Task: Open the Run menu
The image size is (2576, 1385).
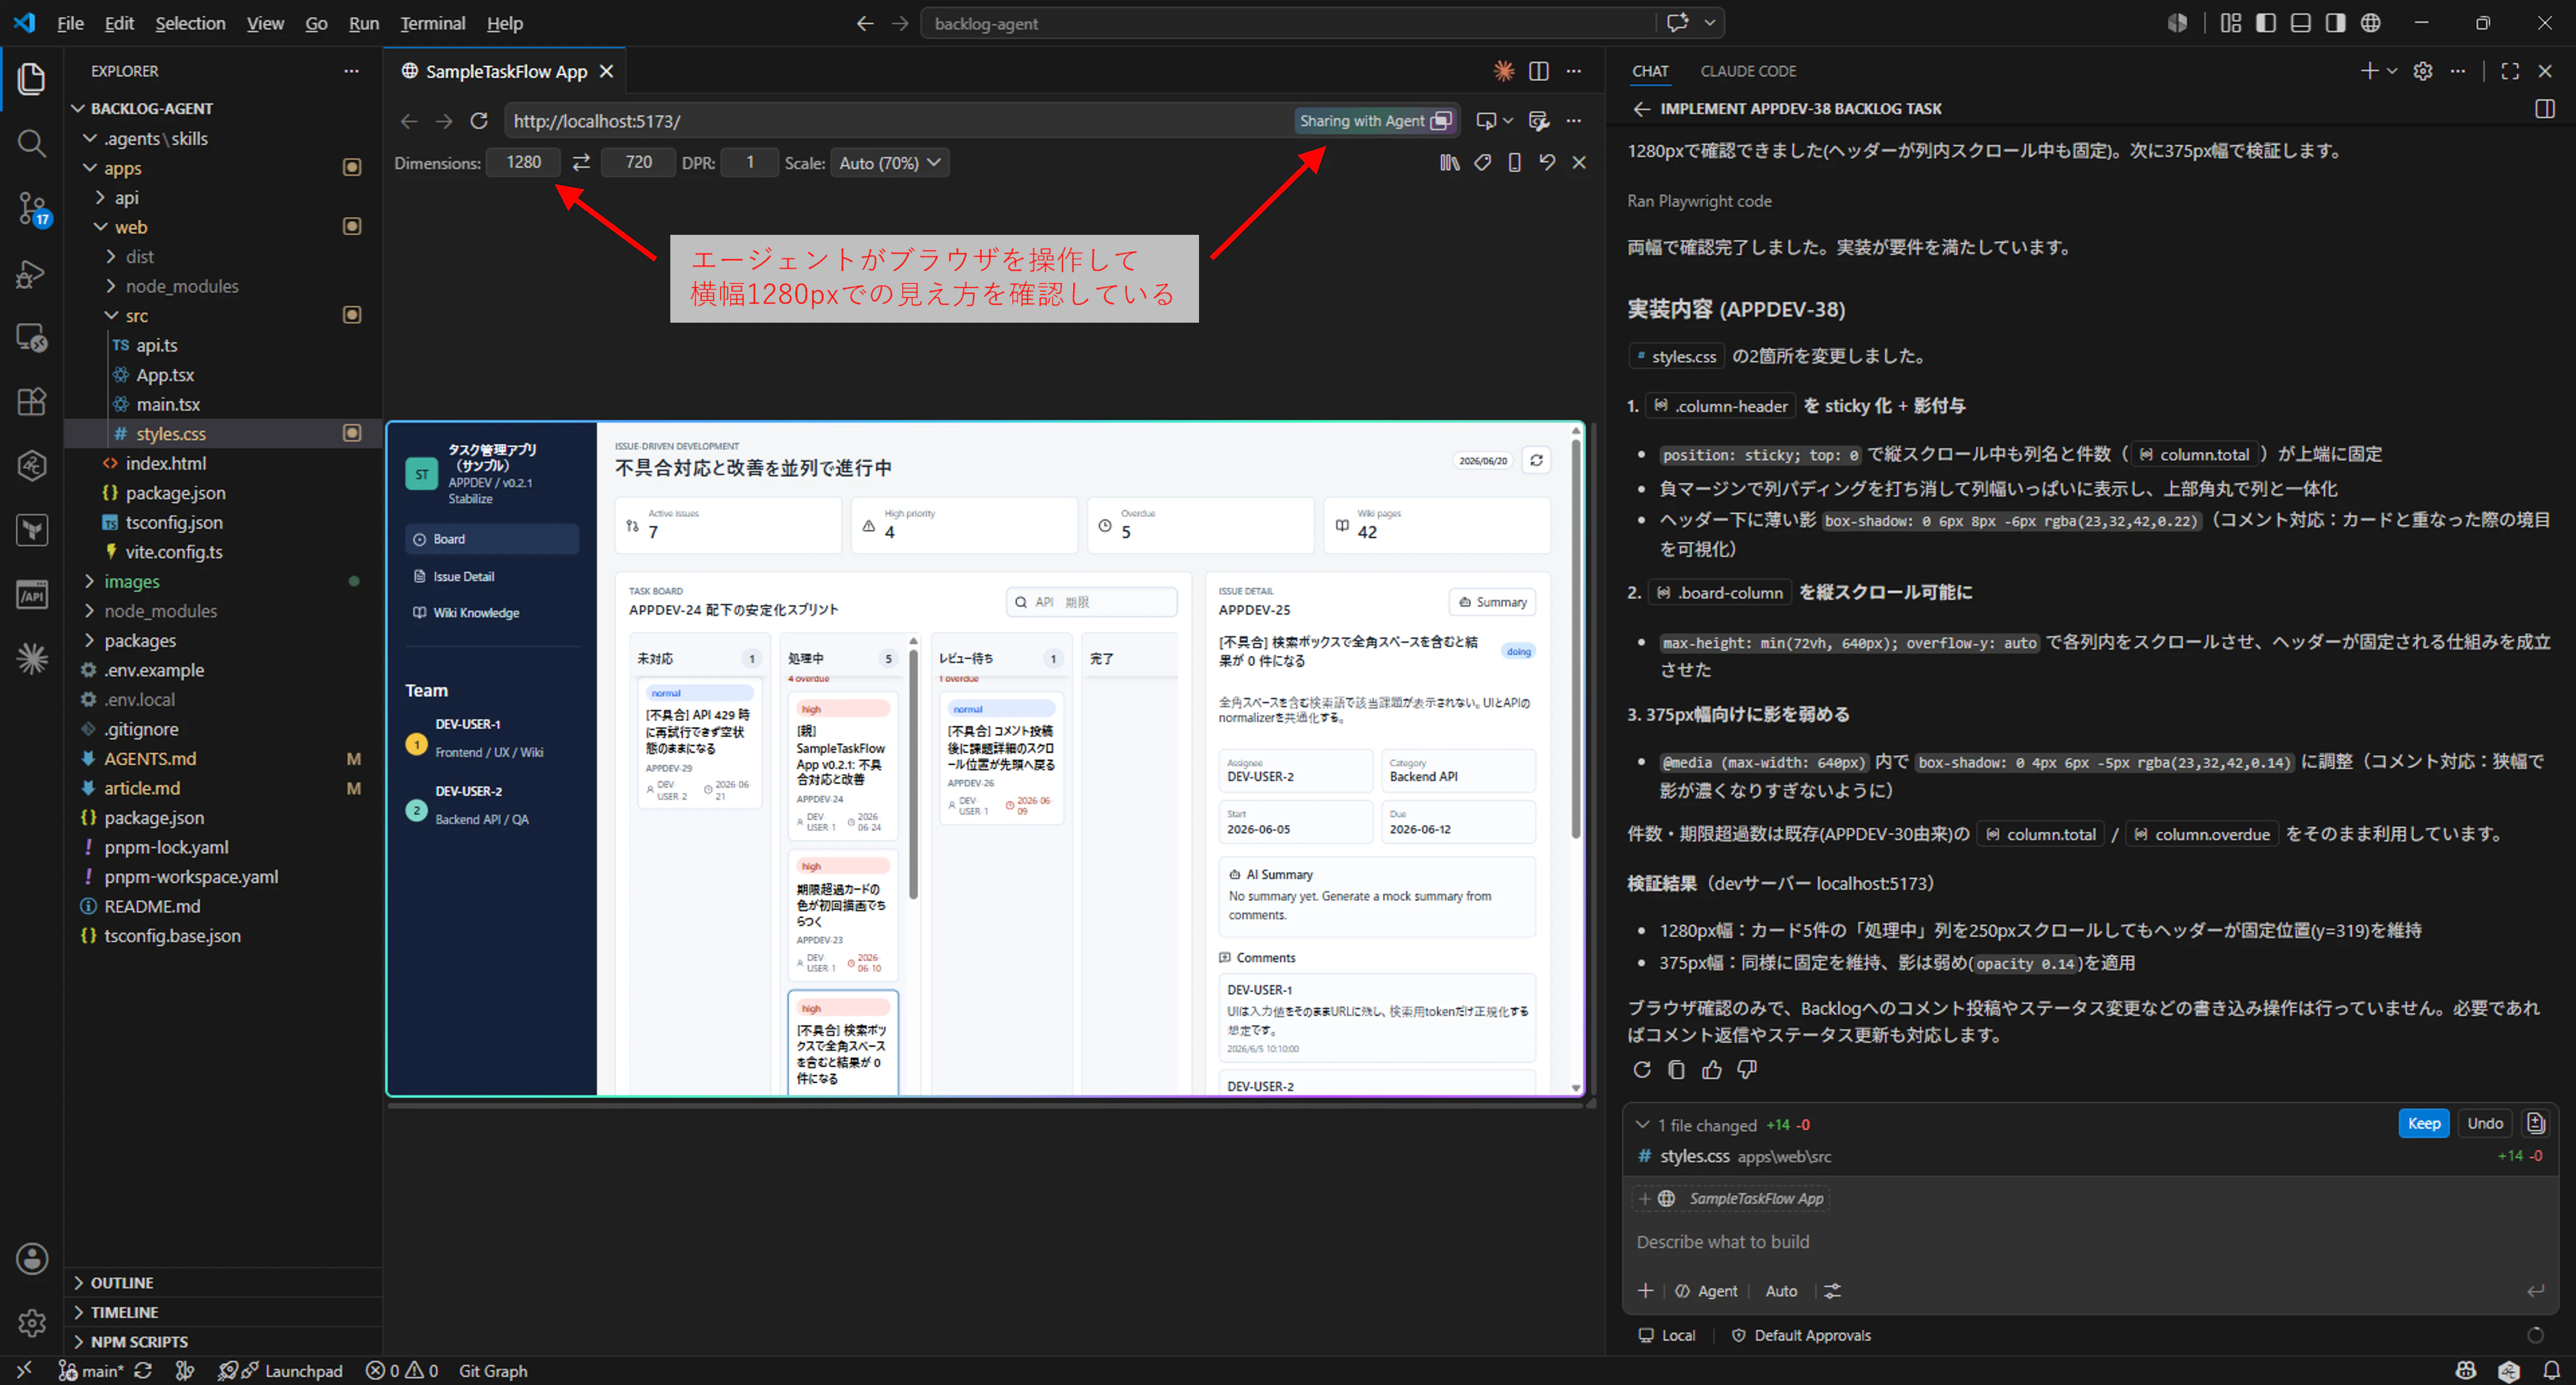Action: coord(363,23)
